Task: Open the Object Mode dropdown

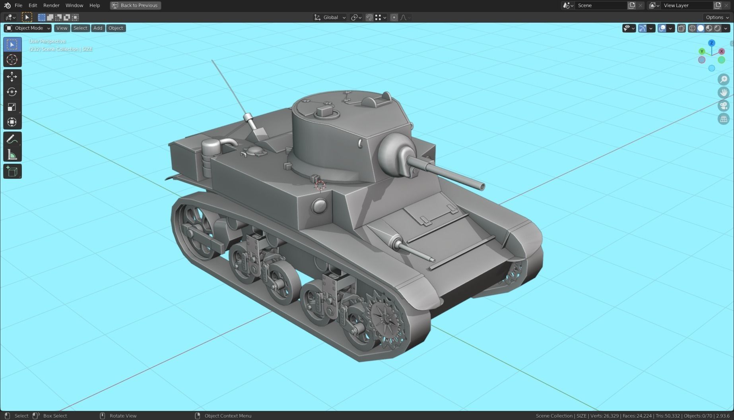Action: tap(28, 28)
